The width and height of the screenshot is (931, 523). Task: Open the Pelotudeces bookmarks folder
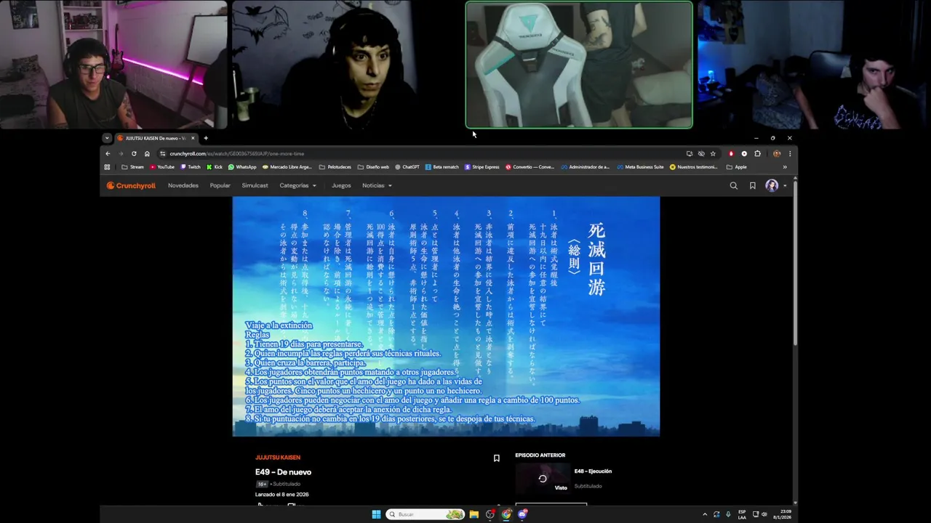point(335,167)
